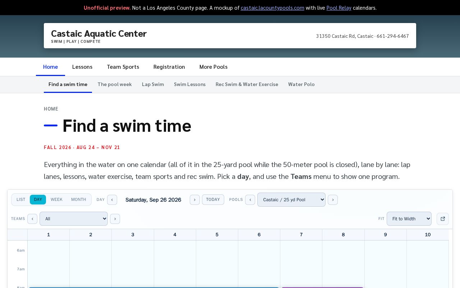The width and height of the screenshot is (460, 288).
Task: Open the Pools dropdown showing Castaic / 25 yd Pool
Action: pyautogui.click(x=291, y=200)
